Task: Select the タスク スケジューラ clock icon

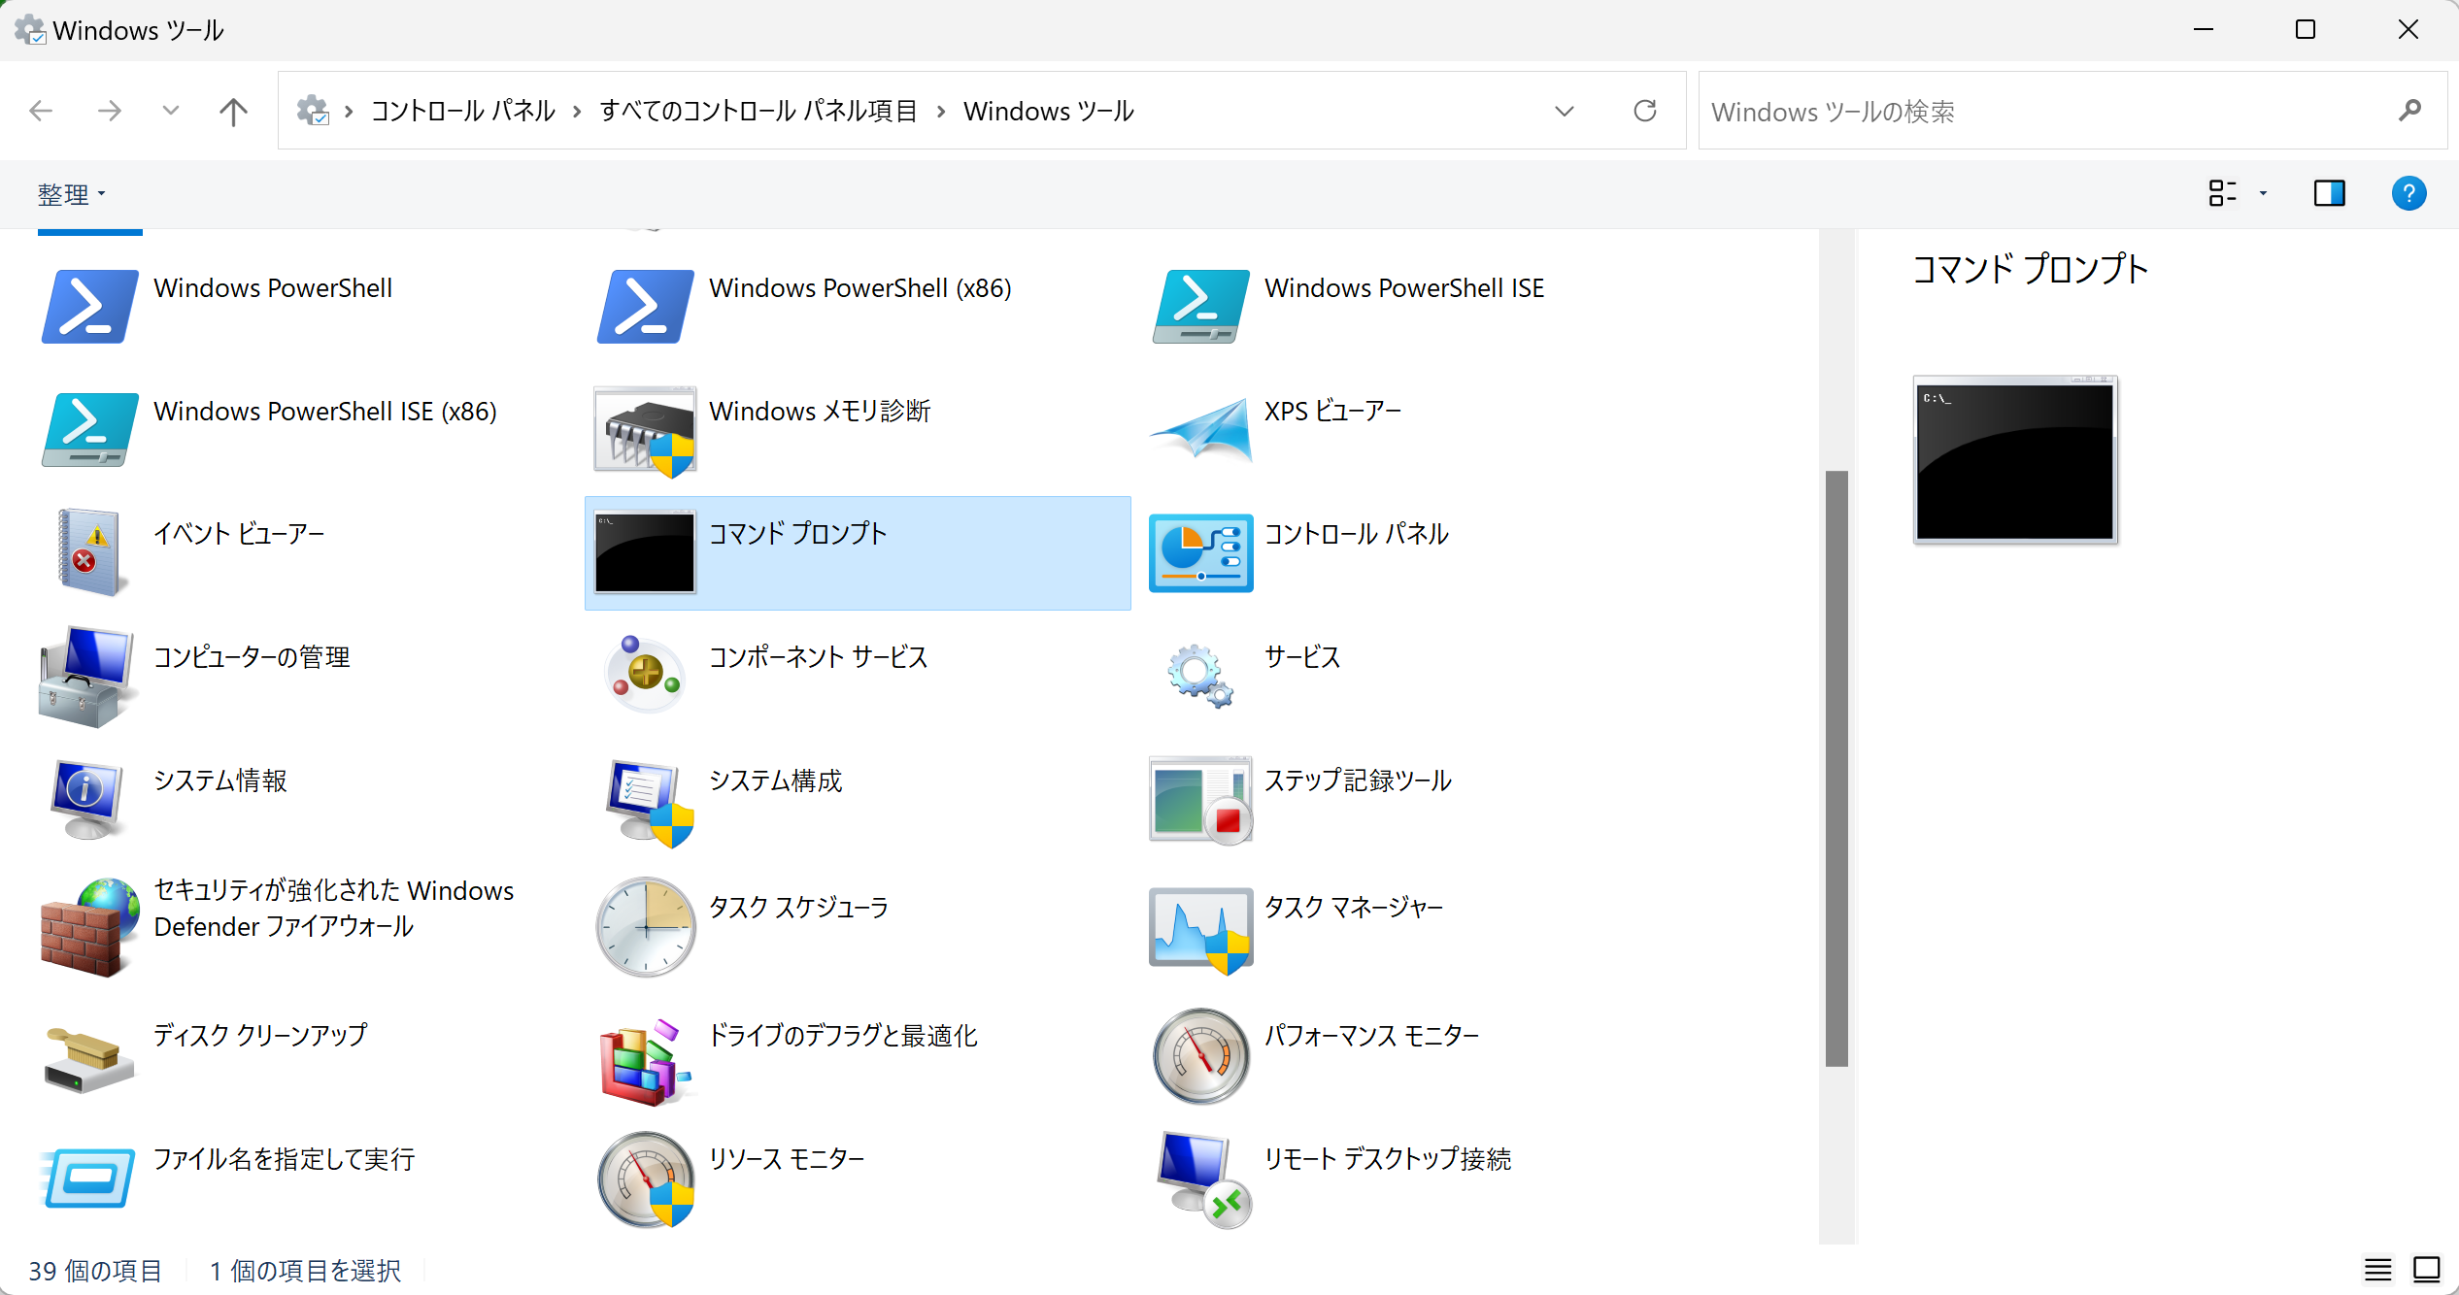Action: tap(645, 927)
